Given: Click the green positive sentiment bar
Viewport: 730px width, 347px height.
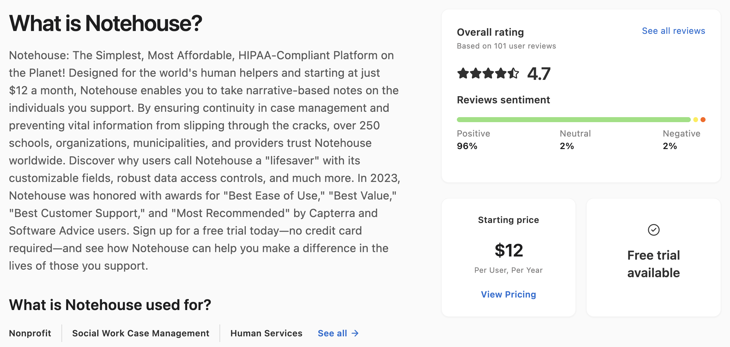Looking at the screenshot, I should point(574,120).
